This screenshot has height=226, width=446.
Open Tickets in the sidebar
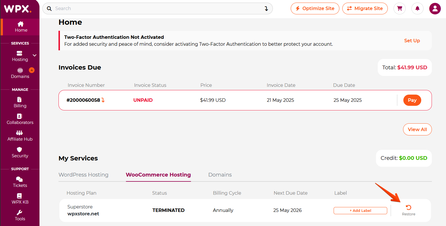pos(20,182)
